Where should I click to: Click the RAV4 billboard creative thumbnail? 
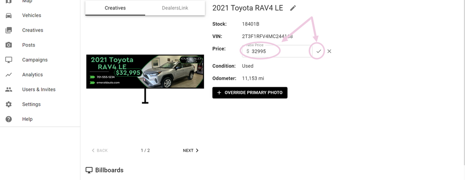[x=145, y=72]
